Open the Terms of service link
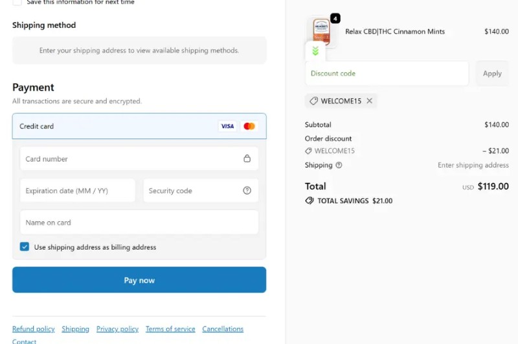518x344 pixels. click(170, 329)
